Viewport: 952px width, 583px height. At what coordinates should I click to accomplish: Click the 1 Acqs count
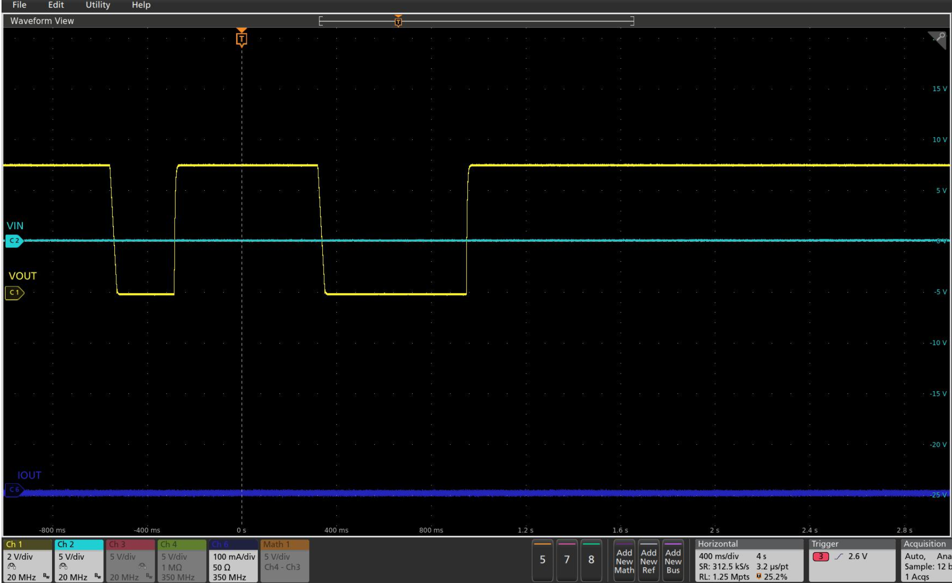point(917,577)
